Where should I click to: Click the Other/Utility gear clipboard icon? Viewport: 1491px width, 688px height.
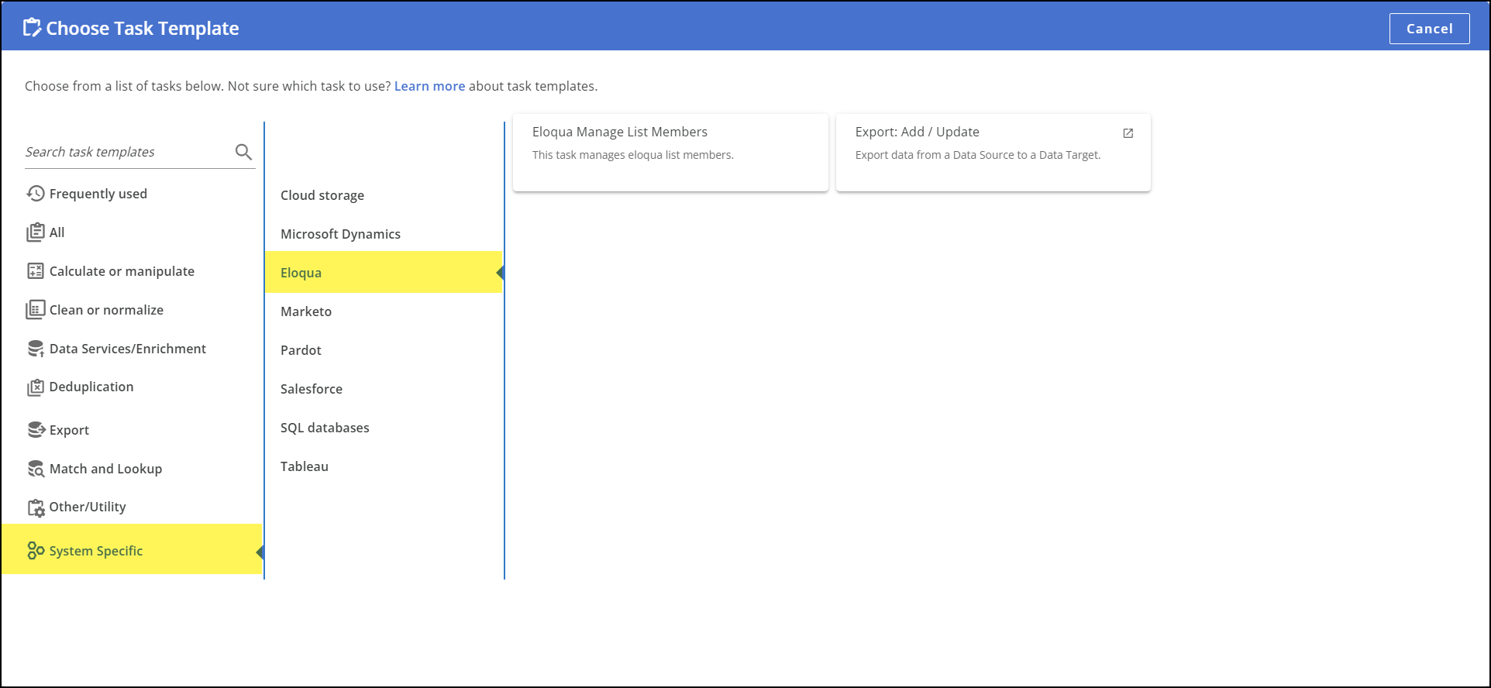36,507
